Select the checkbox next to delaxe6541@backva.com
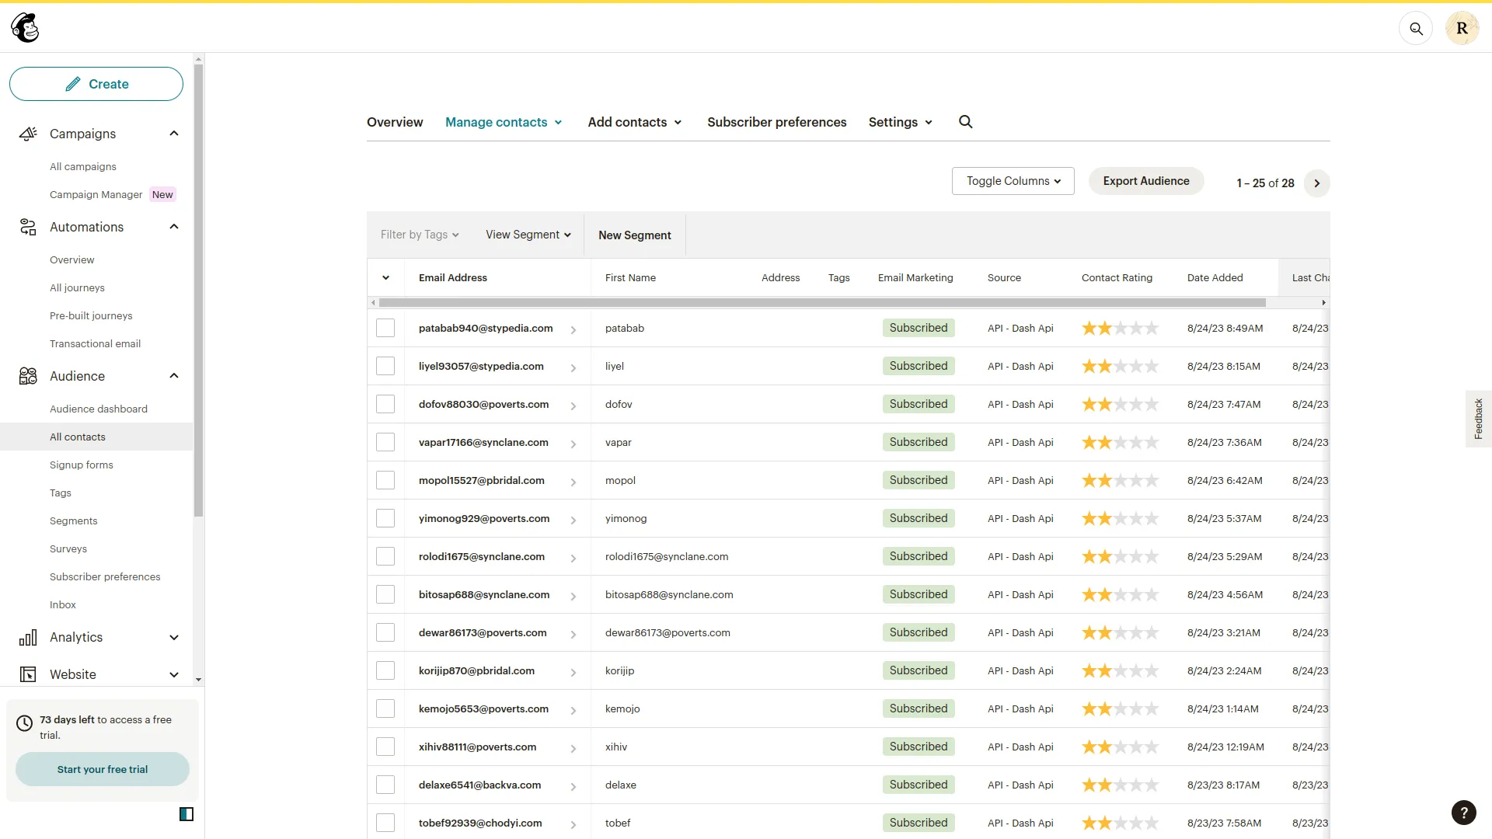 pyautogui.click(x=385, y=784)
